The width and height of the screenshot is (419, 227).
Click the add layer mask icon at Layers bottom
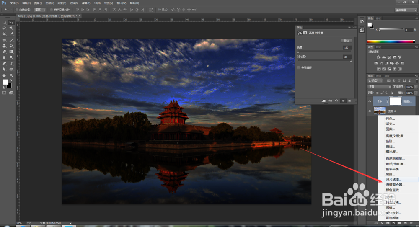point(388,223)
